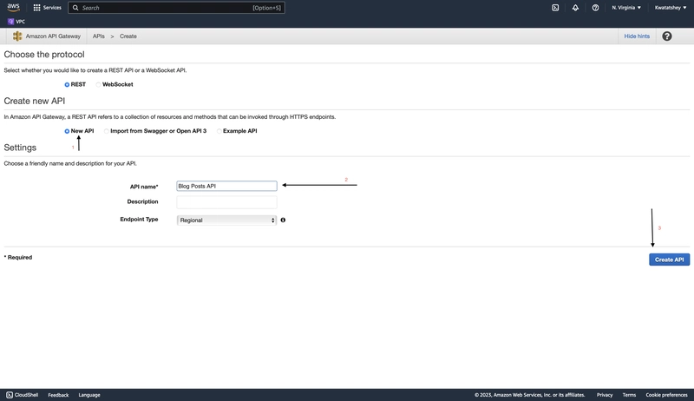Open the round question mark help icon

pos(666,36)
